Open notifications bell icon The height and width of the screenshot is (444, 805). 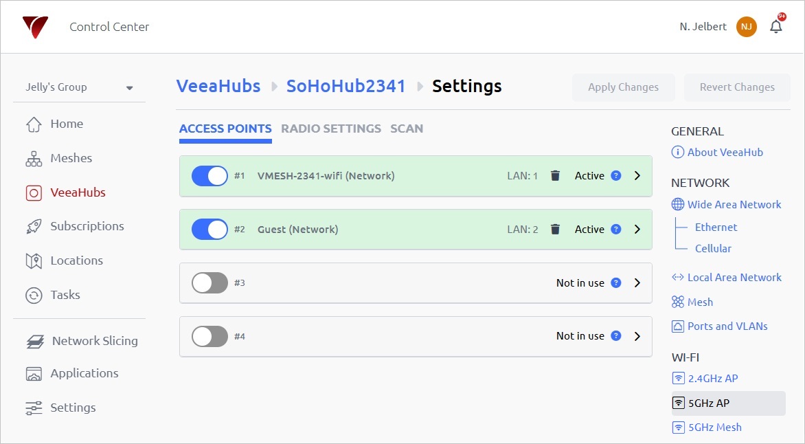775,27
